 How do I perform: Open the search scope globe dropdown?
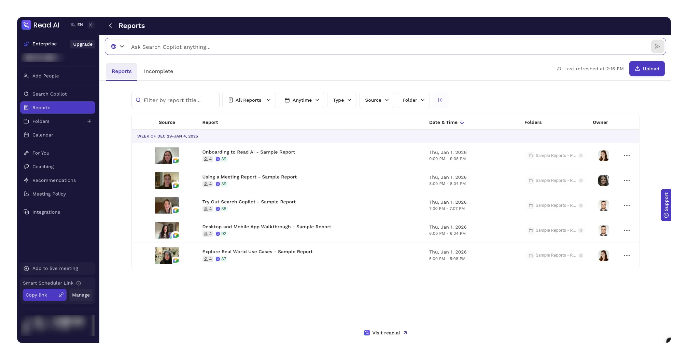tap(117, 46)
